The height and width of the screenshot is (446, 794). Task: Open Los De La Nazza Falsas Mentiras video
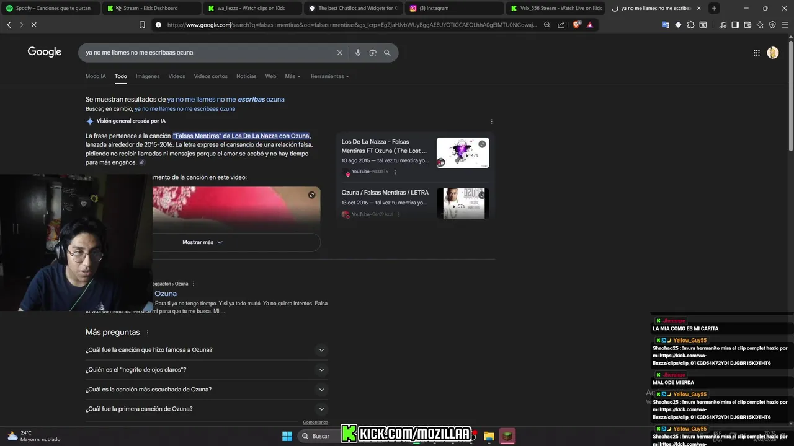pos(385,146)
